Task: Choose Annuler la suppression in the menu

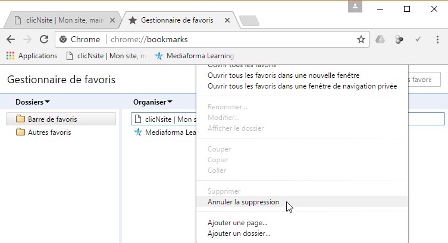Action: pos(243,202)
